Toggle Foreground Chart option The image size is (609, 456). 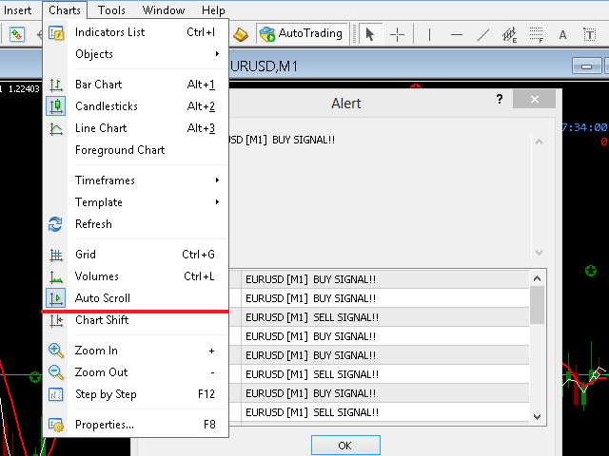135,150
